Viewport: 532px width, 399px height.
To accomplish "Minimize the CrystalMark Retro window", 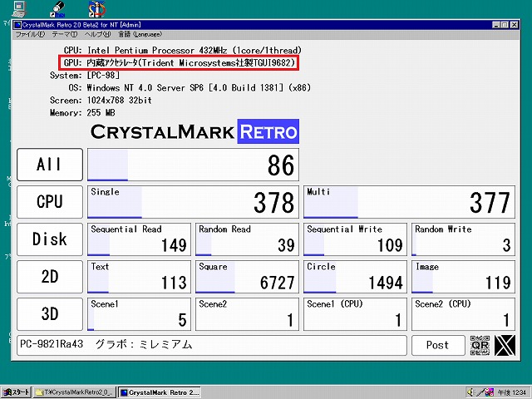I will 496,25.
